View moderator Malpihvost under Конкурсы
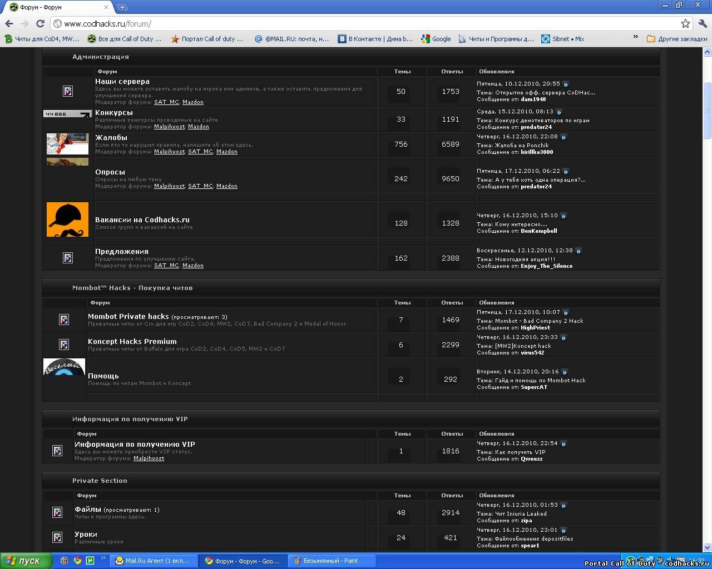Viewport: 712px width, 569px height. click(169, 127)
